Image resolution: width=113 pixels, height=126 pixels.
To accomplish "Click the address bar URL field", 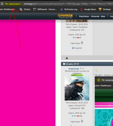I will click(x=68, y=4).
